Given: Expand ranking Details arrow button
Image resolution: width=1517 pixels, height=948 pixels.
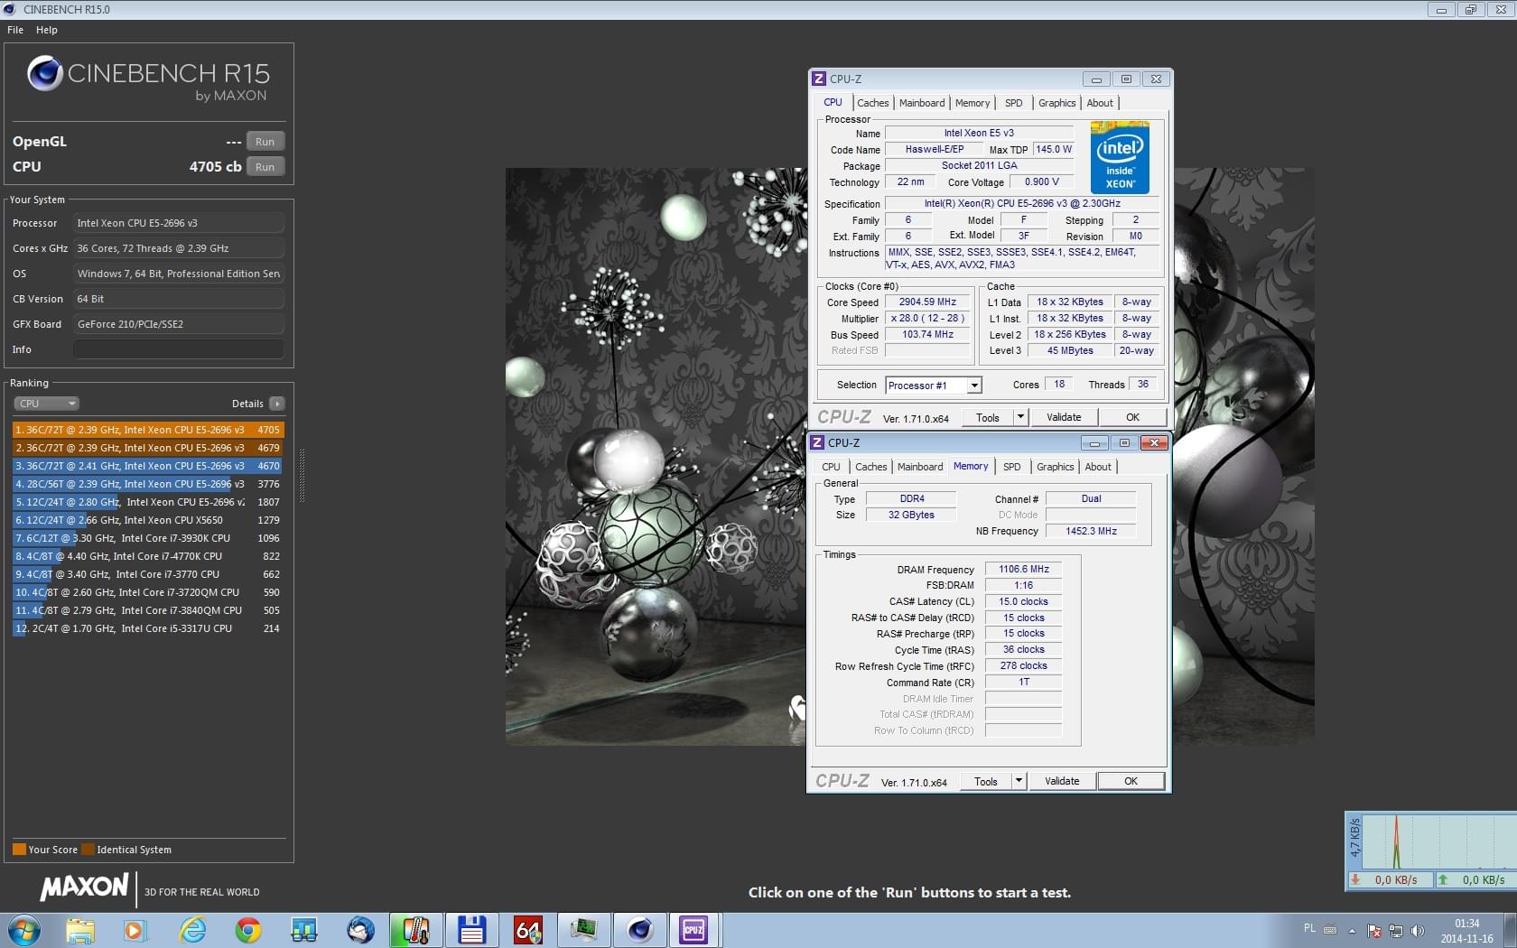Looking at the screenshot, I should [x=277, y=404].
